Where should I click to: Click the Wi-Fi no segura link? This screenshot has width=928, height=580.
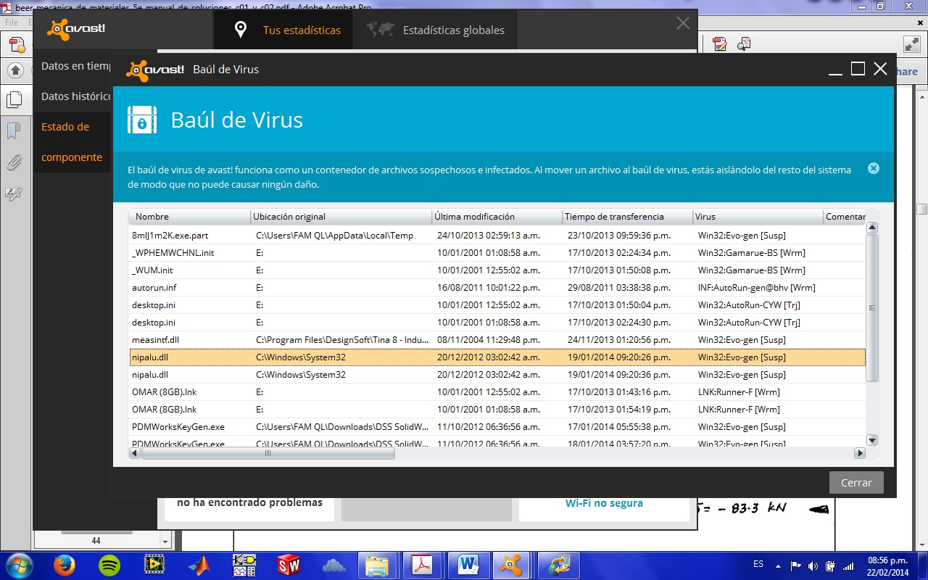tap(604, 503)
